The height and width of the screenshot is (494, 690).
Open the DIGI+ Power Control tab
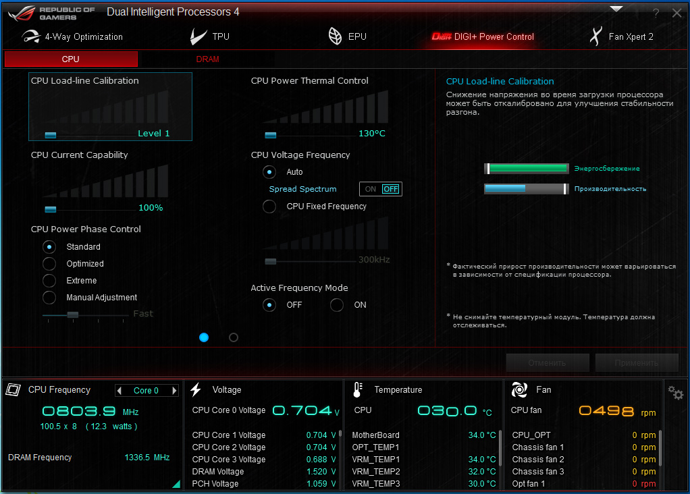pyautogui.click(x=483, y=36)
